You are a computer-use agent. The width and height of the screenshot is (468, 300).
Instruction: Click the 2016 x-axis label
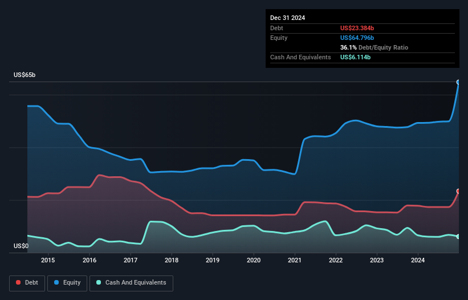[89, 260]
